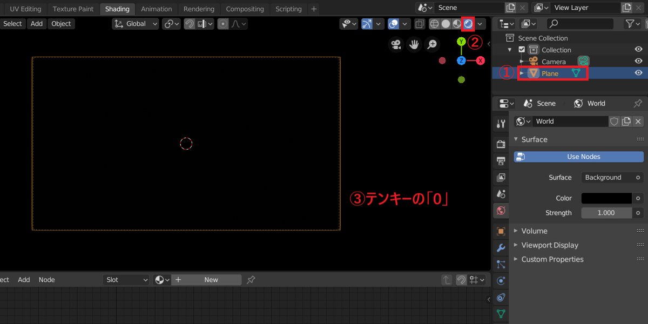
Task: Toggle the Collection checkbox in outliner
Action: tap(522, 49)
